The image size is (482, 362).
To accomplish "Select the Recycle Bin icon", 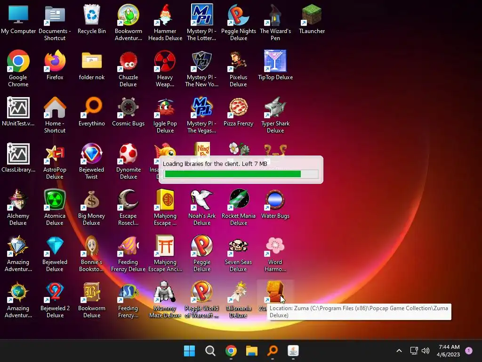I will click(92, 15).
